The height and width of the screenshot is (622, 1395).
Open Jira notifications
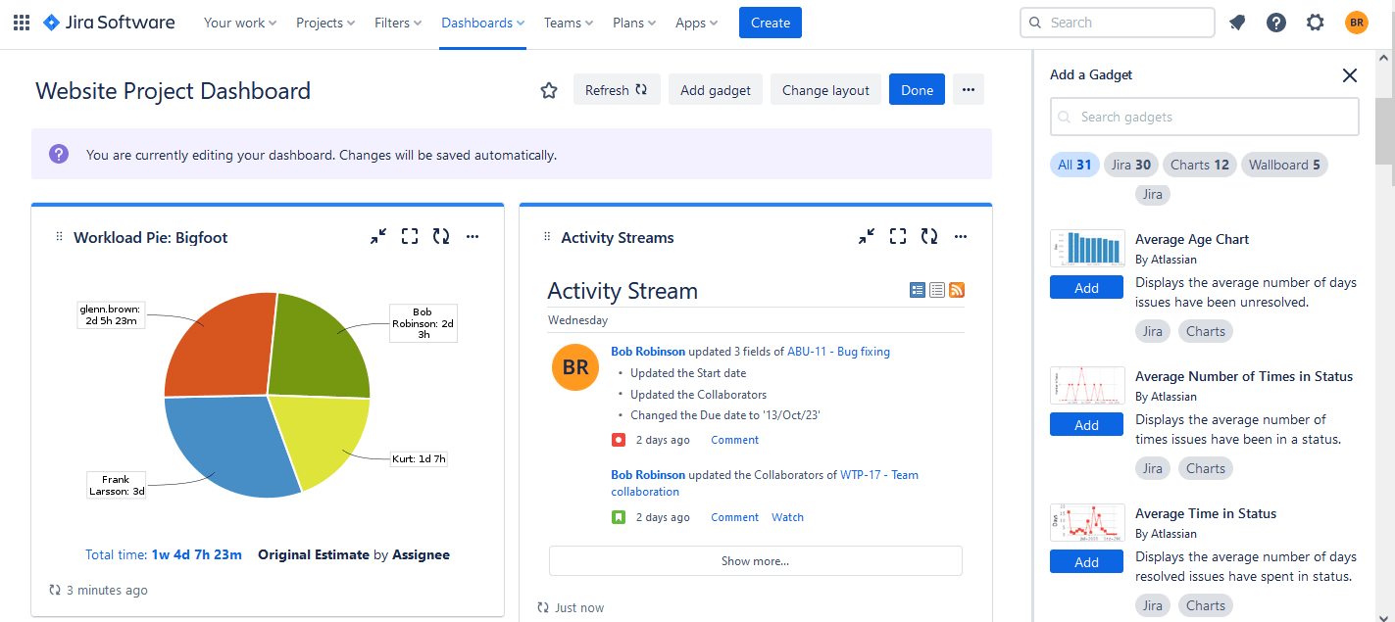tap(1236, 22)
